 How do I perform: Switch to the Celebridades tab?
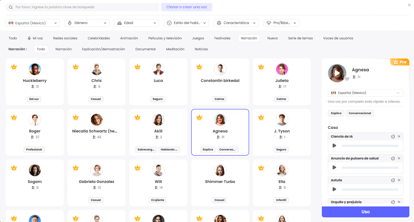click(98, 38)
